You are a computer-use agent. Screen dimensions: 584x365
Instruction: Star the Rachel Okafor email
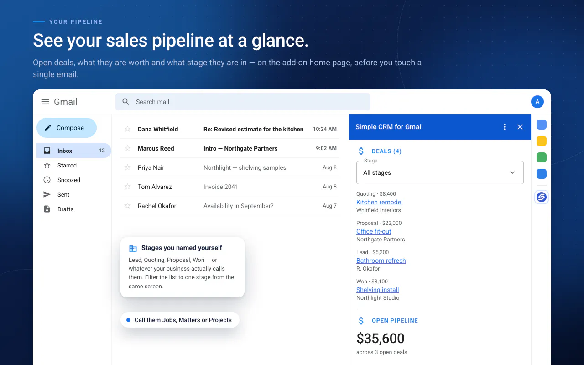[x=128, y=206]
